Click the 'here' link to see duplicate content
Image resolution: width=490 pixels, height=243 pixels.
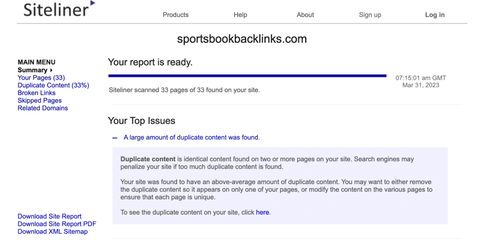[x=262, y=212]
